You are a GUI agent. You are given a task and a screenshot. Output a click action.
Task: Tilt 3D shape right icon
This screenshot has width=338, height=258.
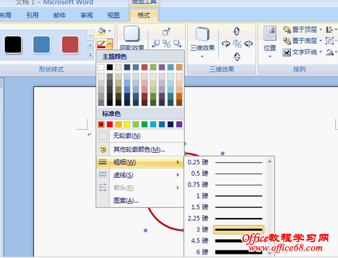point(249,44)
